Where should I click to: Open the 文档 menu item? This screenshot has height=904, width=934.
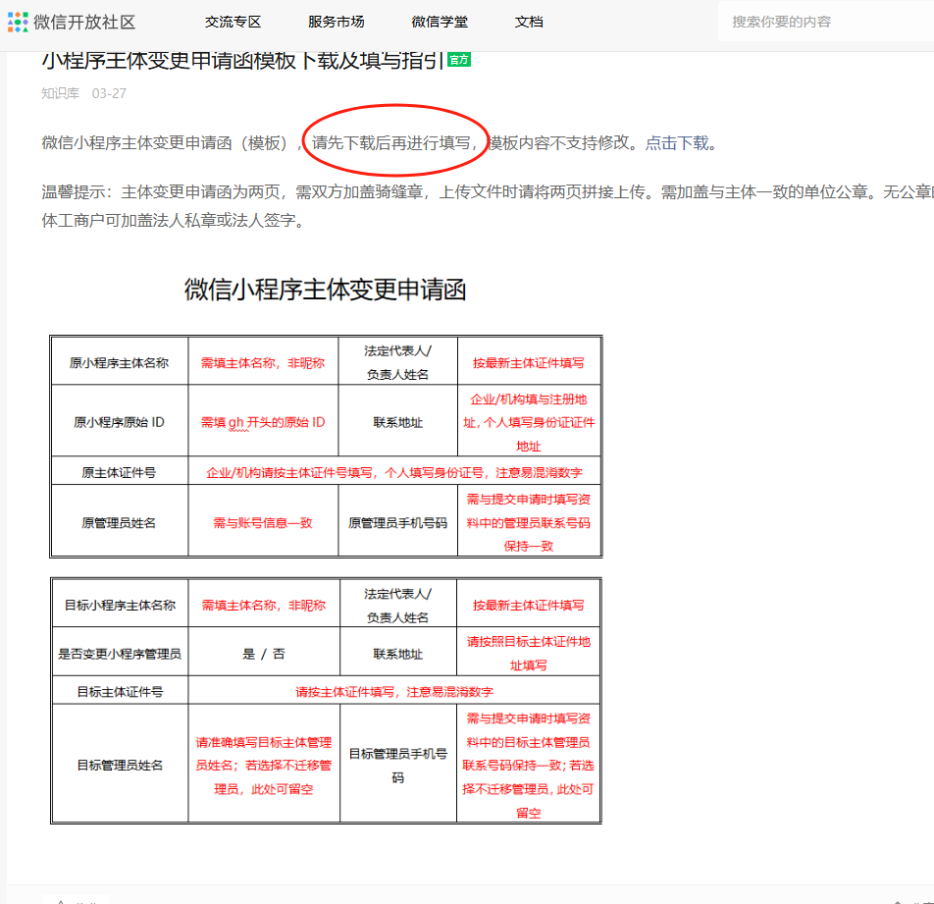(529, 22)
